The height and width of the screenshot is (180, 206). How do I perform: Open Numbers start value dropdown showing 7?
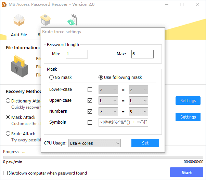point(108,111)
